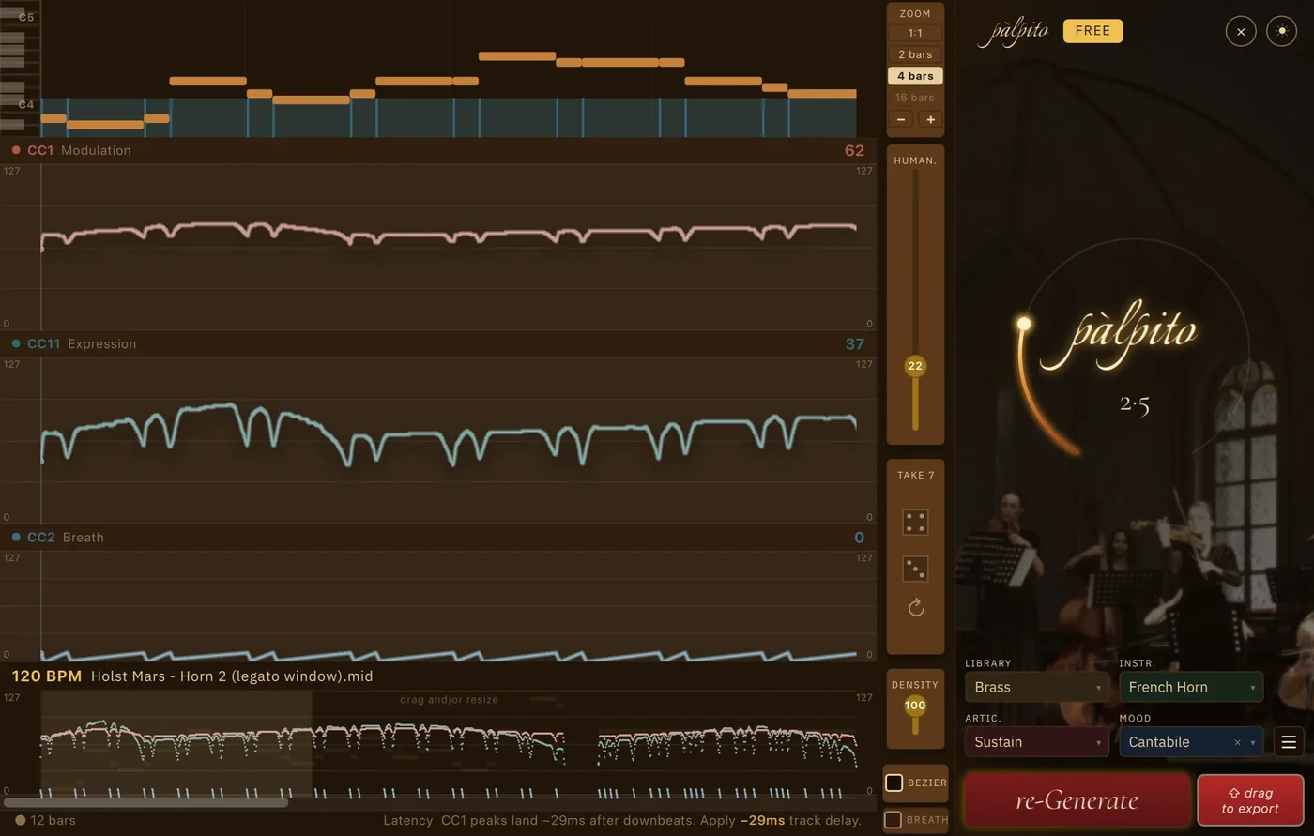Click the red dot next to CC1 Modulation
Screen dimensions: 1314x836
click(16, 150)
